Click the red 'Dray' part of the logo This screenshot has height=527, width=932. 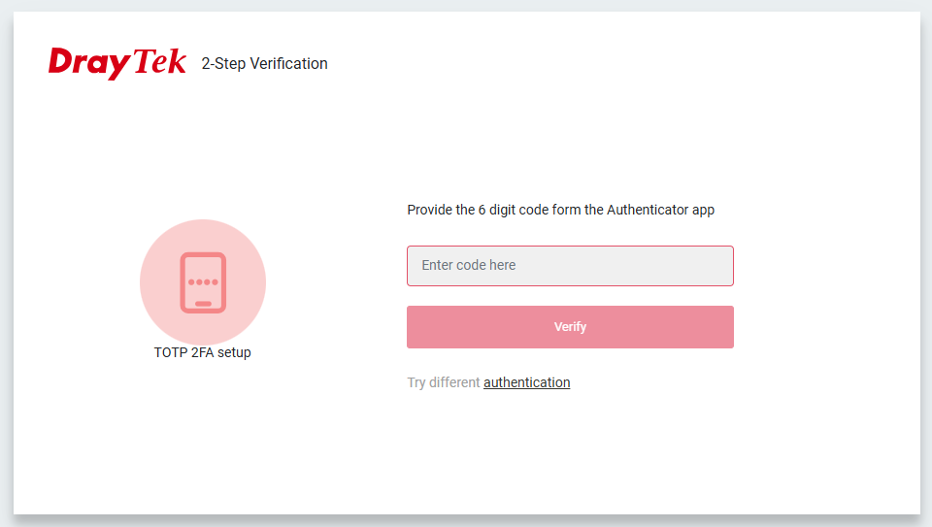coord(89,63)
